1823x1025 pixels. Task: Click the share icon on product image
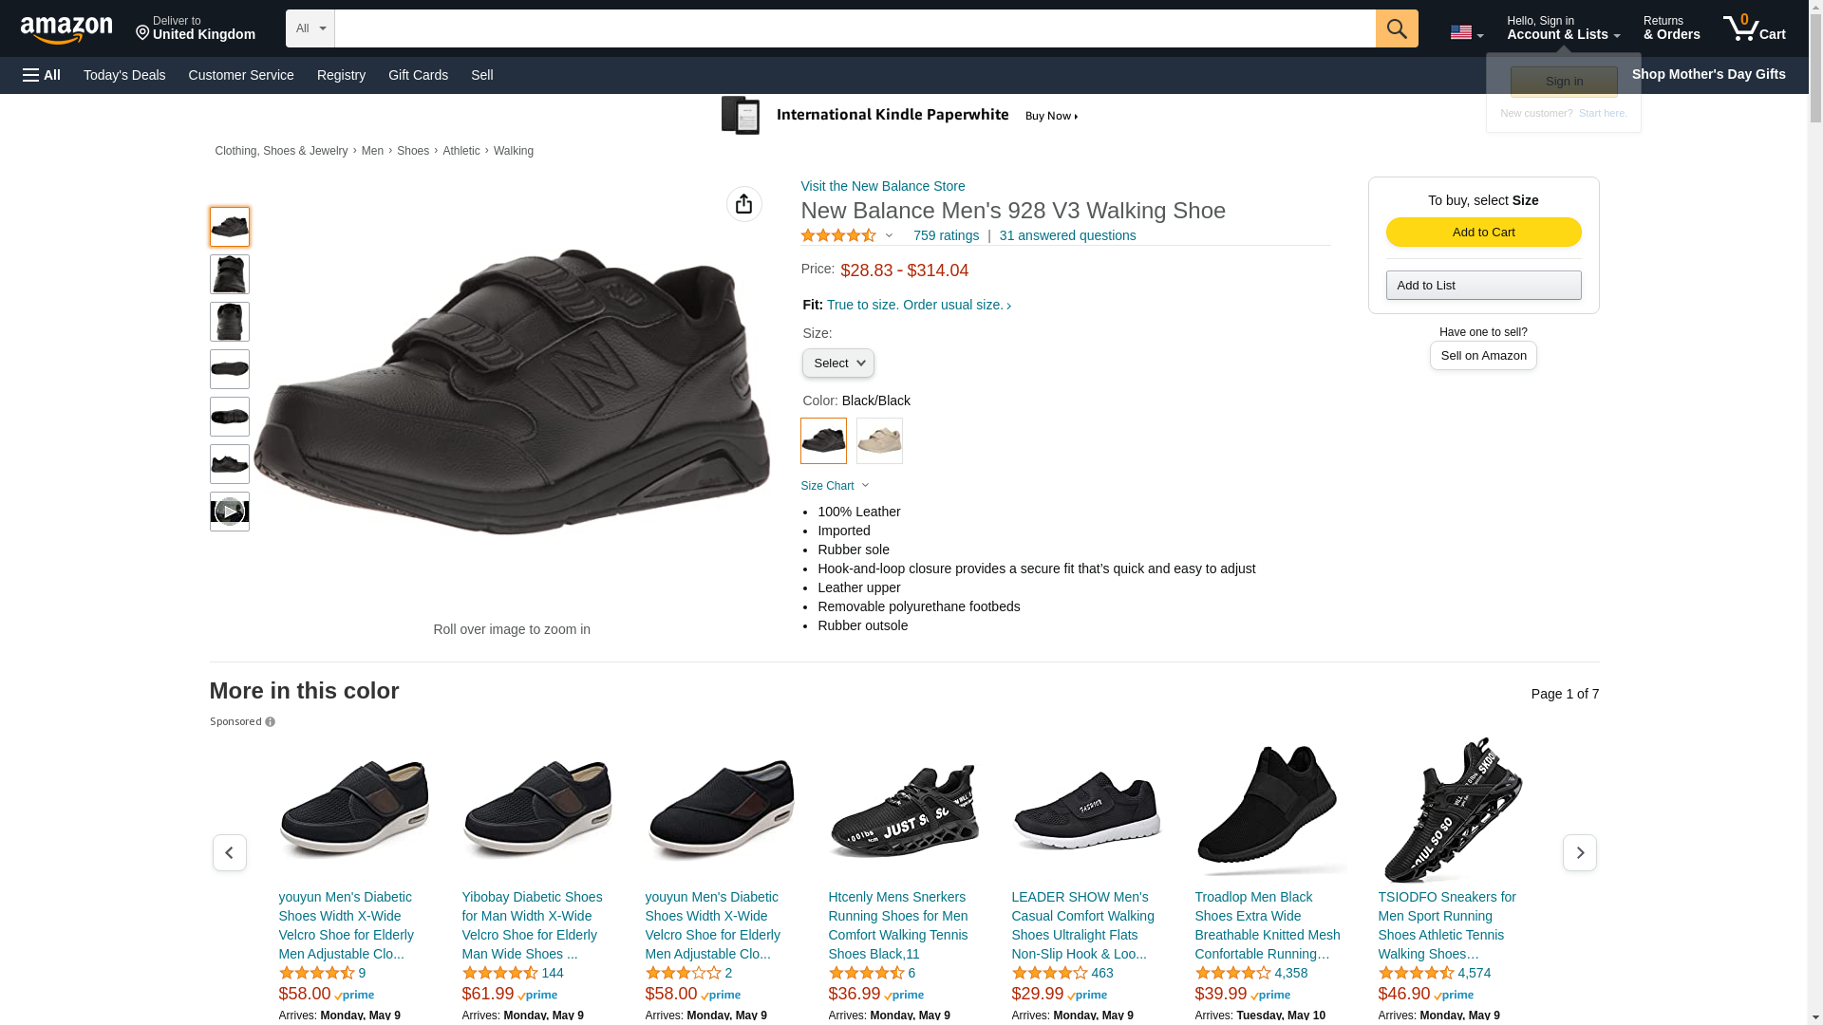[743, 204]
